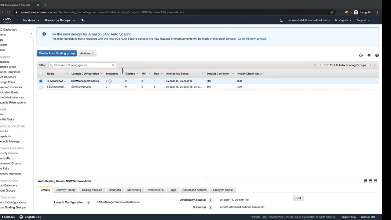The image size is (391, 220).
Task: Open the Privacy Policy link
Action: 349,217
